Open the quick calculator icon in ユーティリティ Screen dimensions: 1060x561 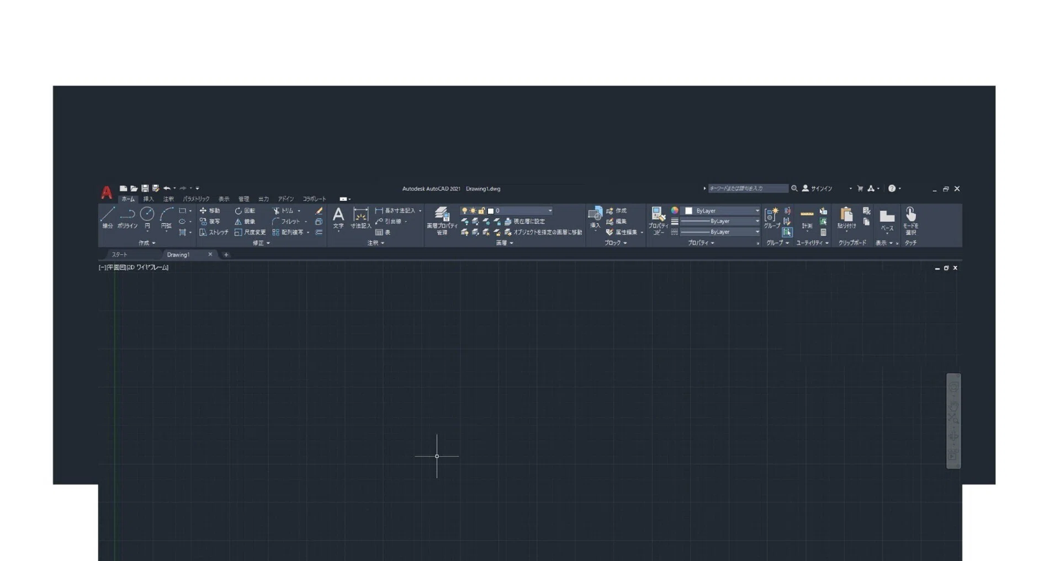(823, 232)
